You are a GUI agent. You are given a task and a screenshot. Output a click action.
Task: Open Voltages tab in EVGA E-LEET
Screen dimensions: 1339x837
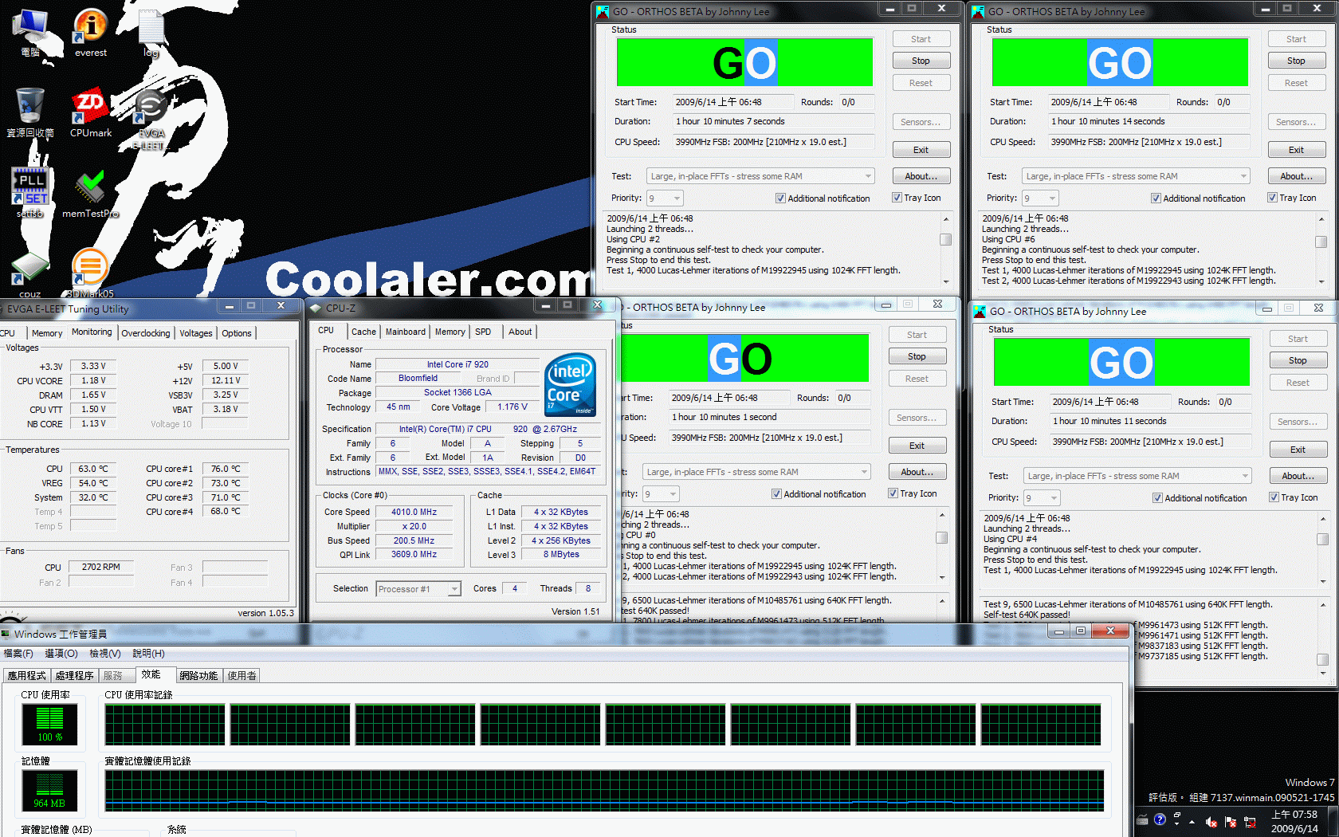pyautogui.click(x=196, y=333)
